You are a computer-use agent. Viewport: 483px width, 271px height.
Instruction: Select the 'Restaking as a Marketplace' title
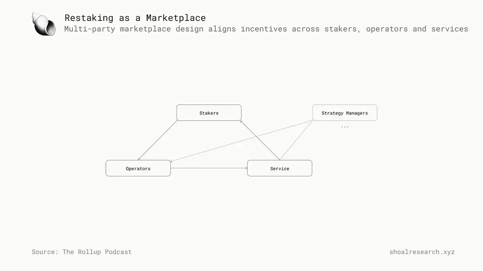pos(135,18)
